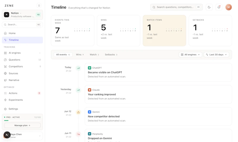Toggle dark mode with the moon icon

209,7
